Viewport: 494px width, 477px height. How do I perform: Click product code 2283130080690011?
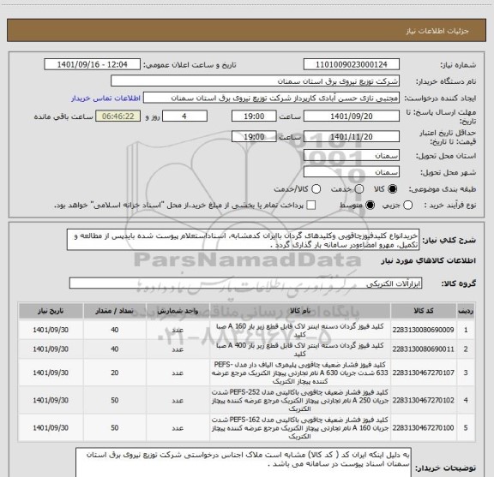(423, 349)
